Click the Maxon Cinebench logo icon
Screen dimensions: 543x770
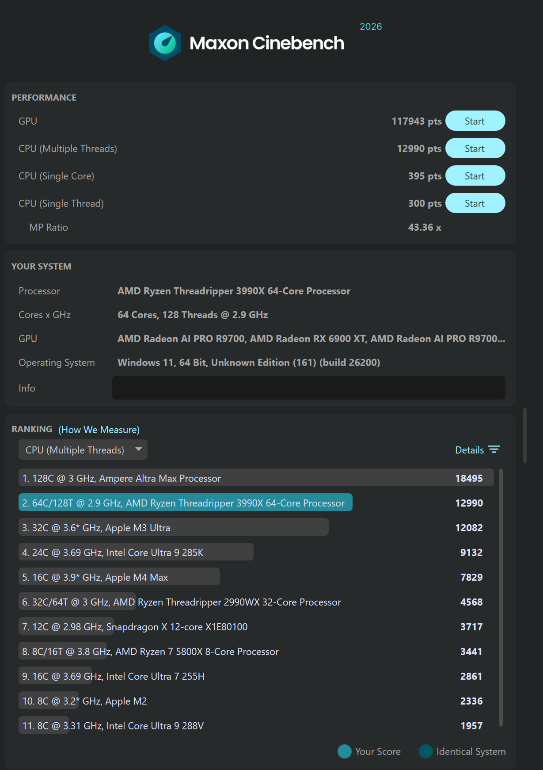click(165, 43)
